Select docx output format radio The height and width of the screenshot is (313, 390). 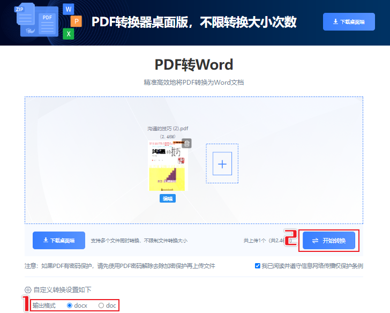70,305
